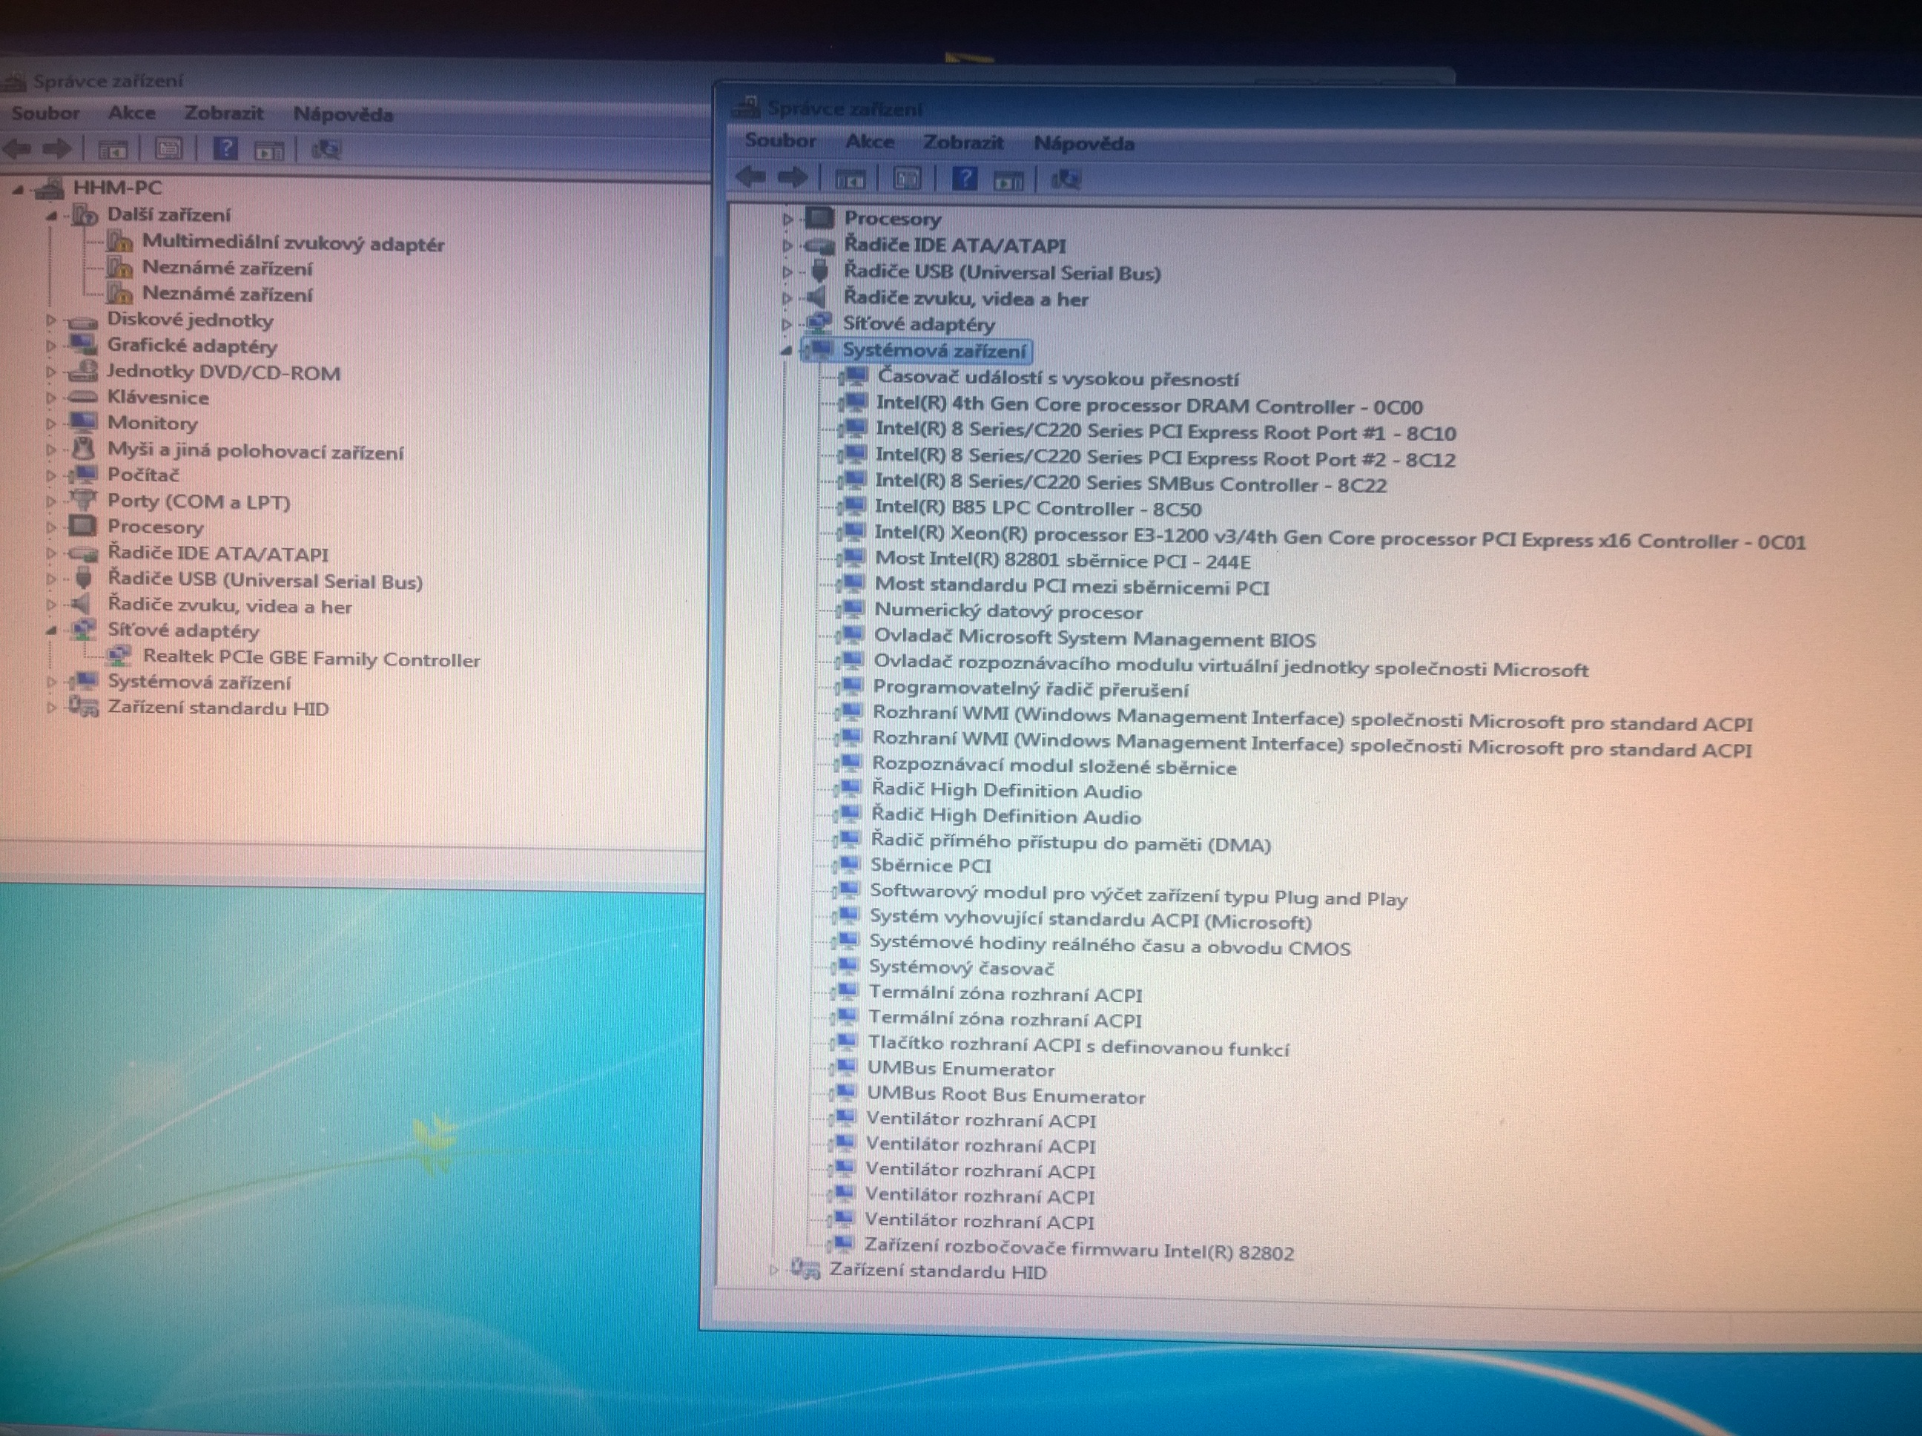The height and width of the screenshot is (1436, 1922).
Task: Click scan hardware changes icon in right window
Action: click(1066, 180)
